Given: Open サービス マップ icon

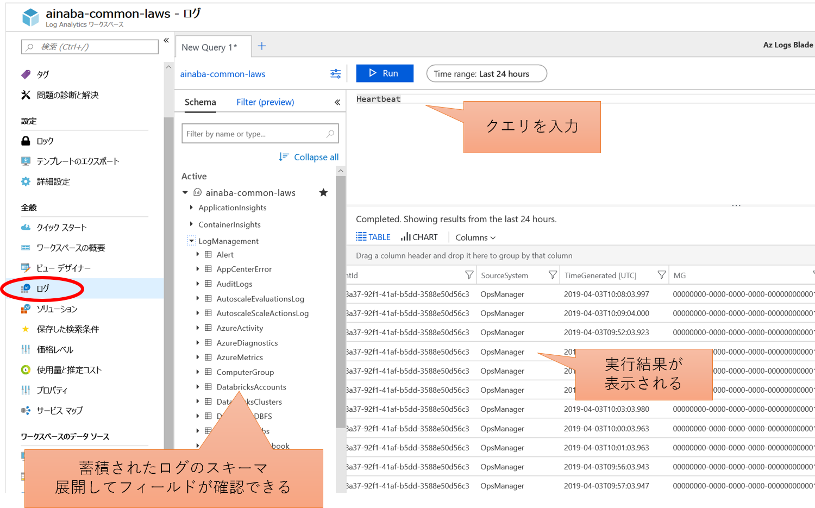Looking at the screenshot, I should coord(26,410).
